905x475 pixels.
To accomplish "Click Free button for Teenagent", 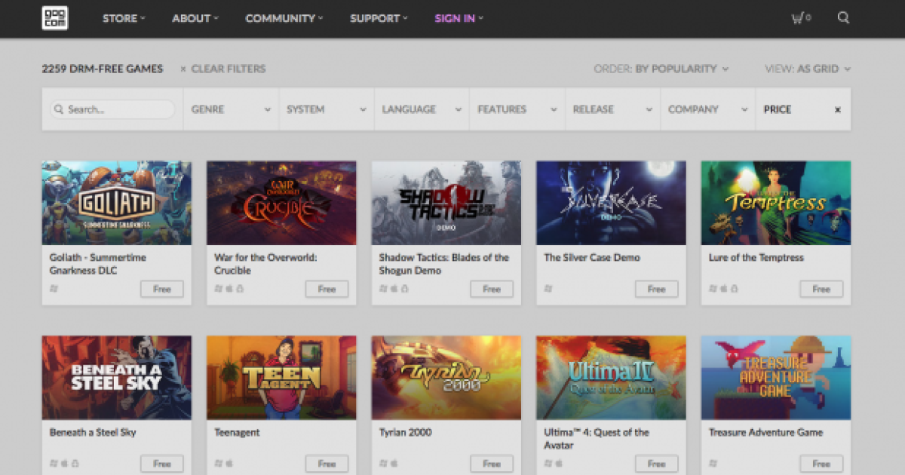I will (x=327, y=464).
